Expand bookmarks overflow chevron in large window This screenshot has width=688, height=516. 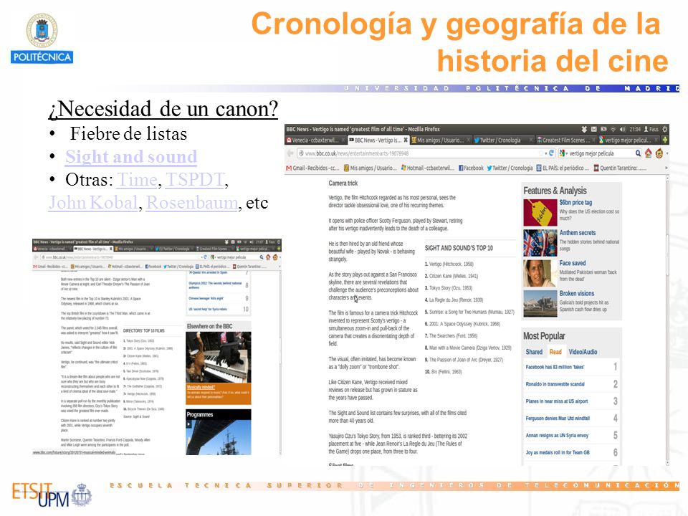pyautogui.click(x=666, y=168)
